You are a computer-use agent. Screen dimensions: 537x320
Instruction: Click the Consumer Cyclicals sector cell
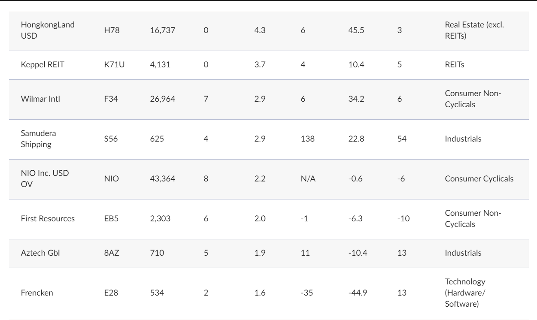point(479,179)
